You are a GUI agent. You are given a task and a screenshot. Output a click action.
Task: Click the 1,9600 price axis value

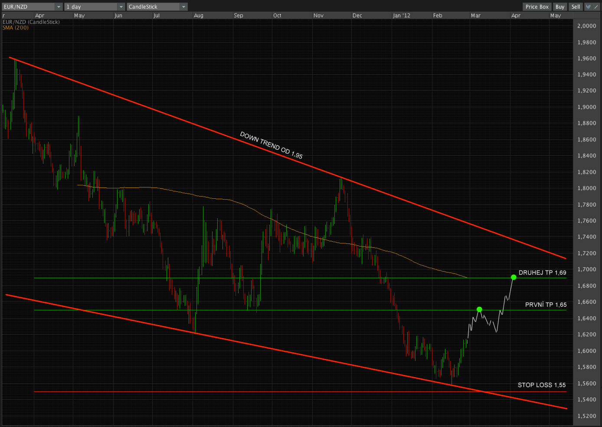[x=586, y=58]
